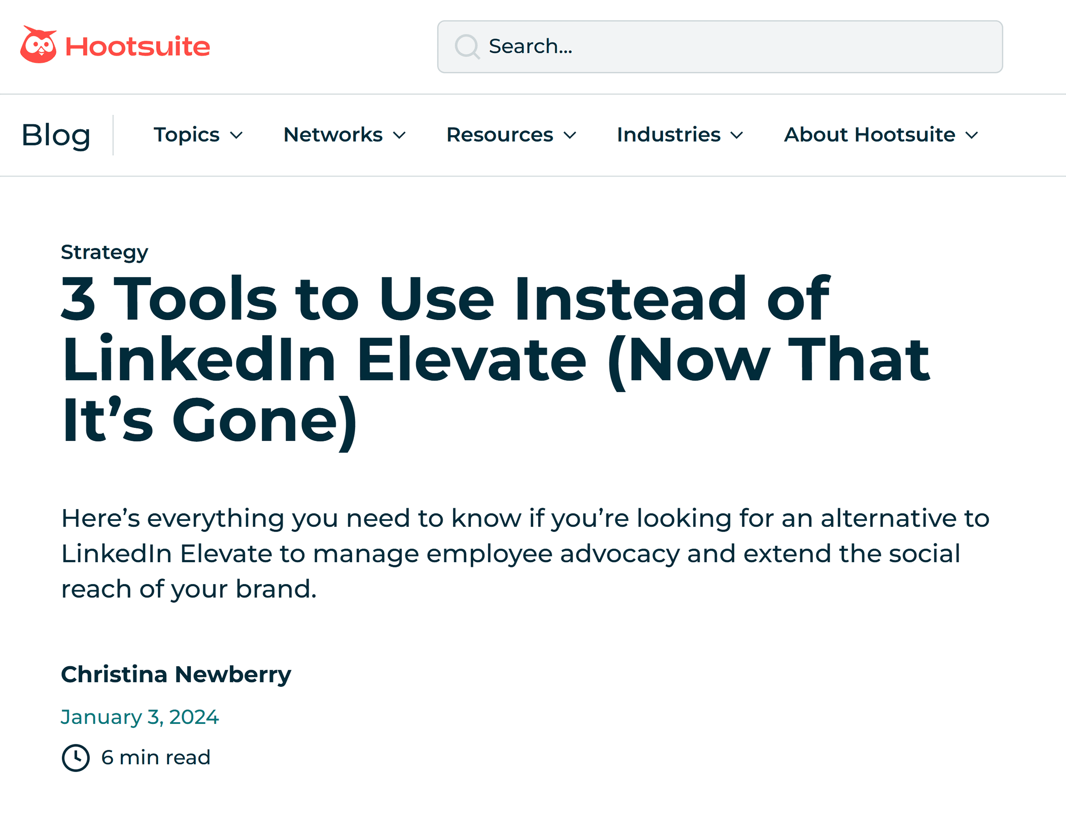Expand the Resources chevron arrow

[570, 136]
